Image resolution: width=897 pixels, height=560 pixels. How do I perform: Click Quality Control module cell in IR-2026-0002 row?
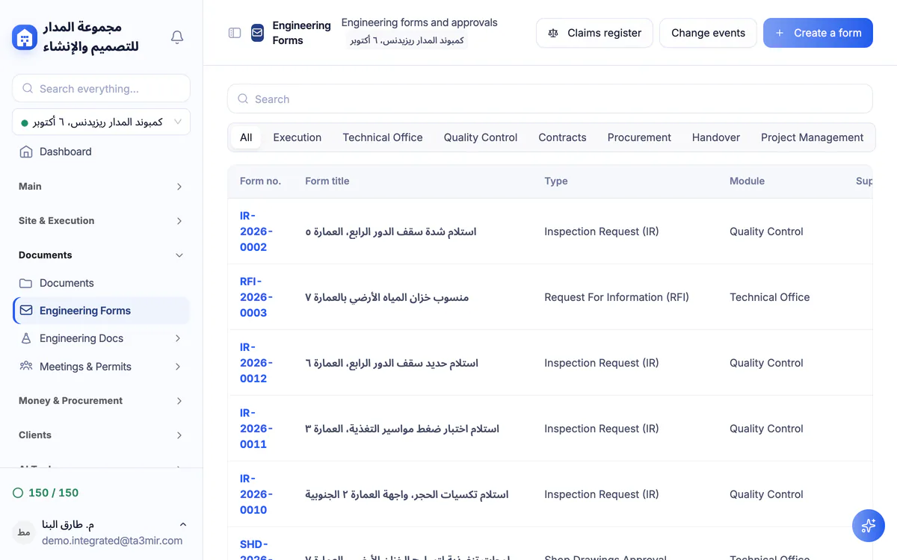[x=766, y=231]
